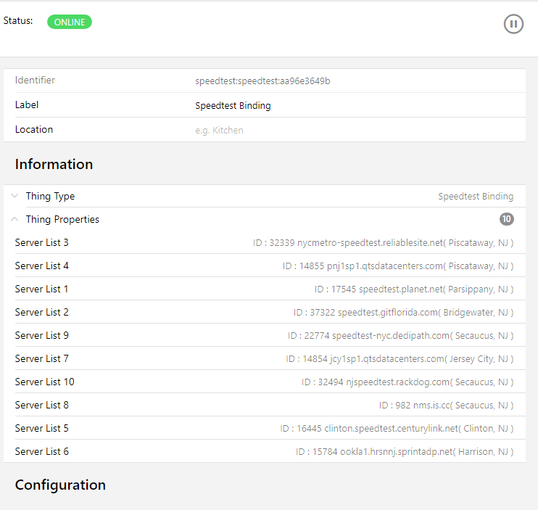Click Server List 1 planet.net value
The height and width of the screenshot is (510, 538).
[x=413, y=289]
